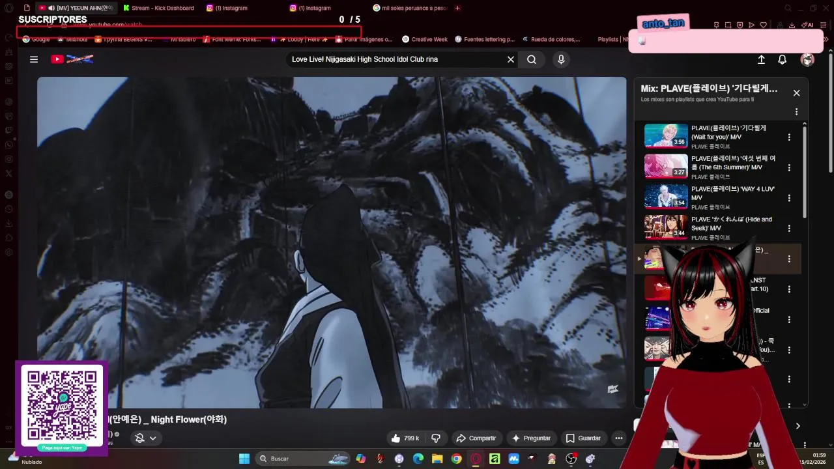Open more actions ellipsis under video
Image resolution: width=834 pixels, height=469 pixels.
619,438
